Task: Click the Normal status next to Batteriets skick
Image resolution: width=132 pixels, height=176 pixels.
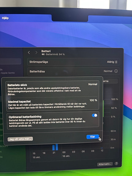Action: tap(93, 84)
